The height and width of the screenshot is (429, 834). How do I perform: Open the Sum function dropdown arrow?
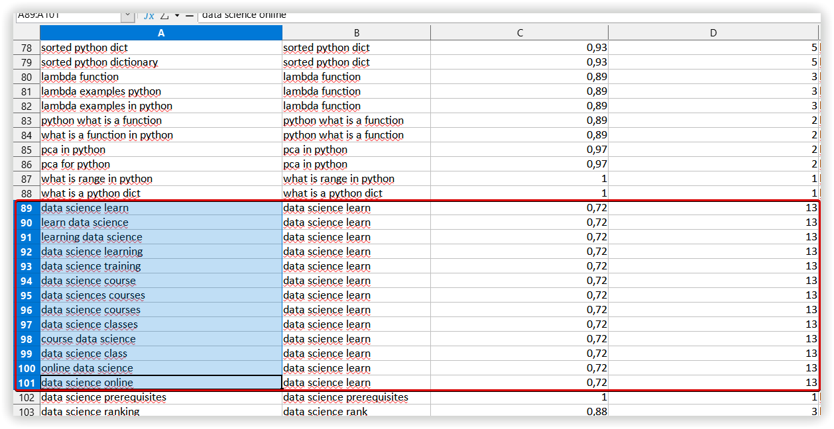[177, 15]
